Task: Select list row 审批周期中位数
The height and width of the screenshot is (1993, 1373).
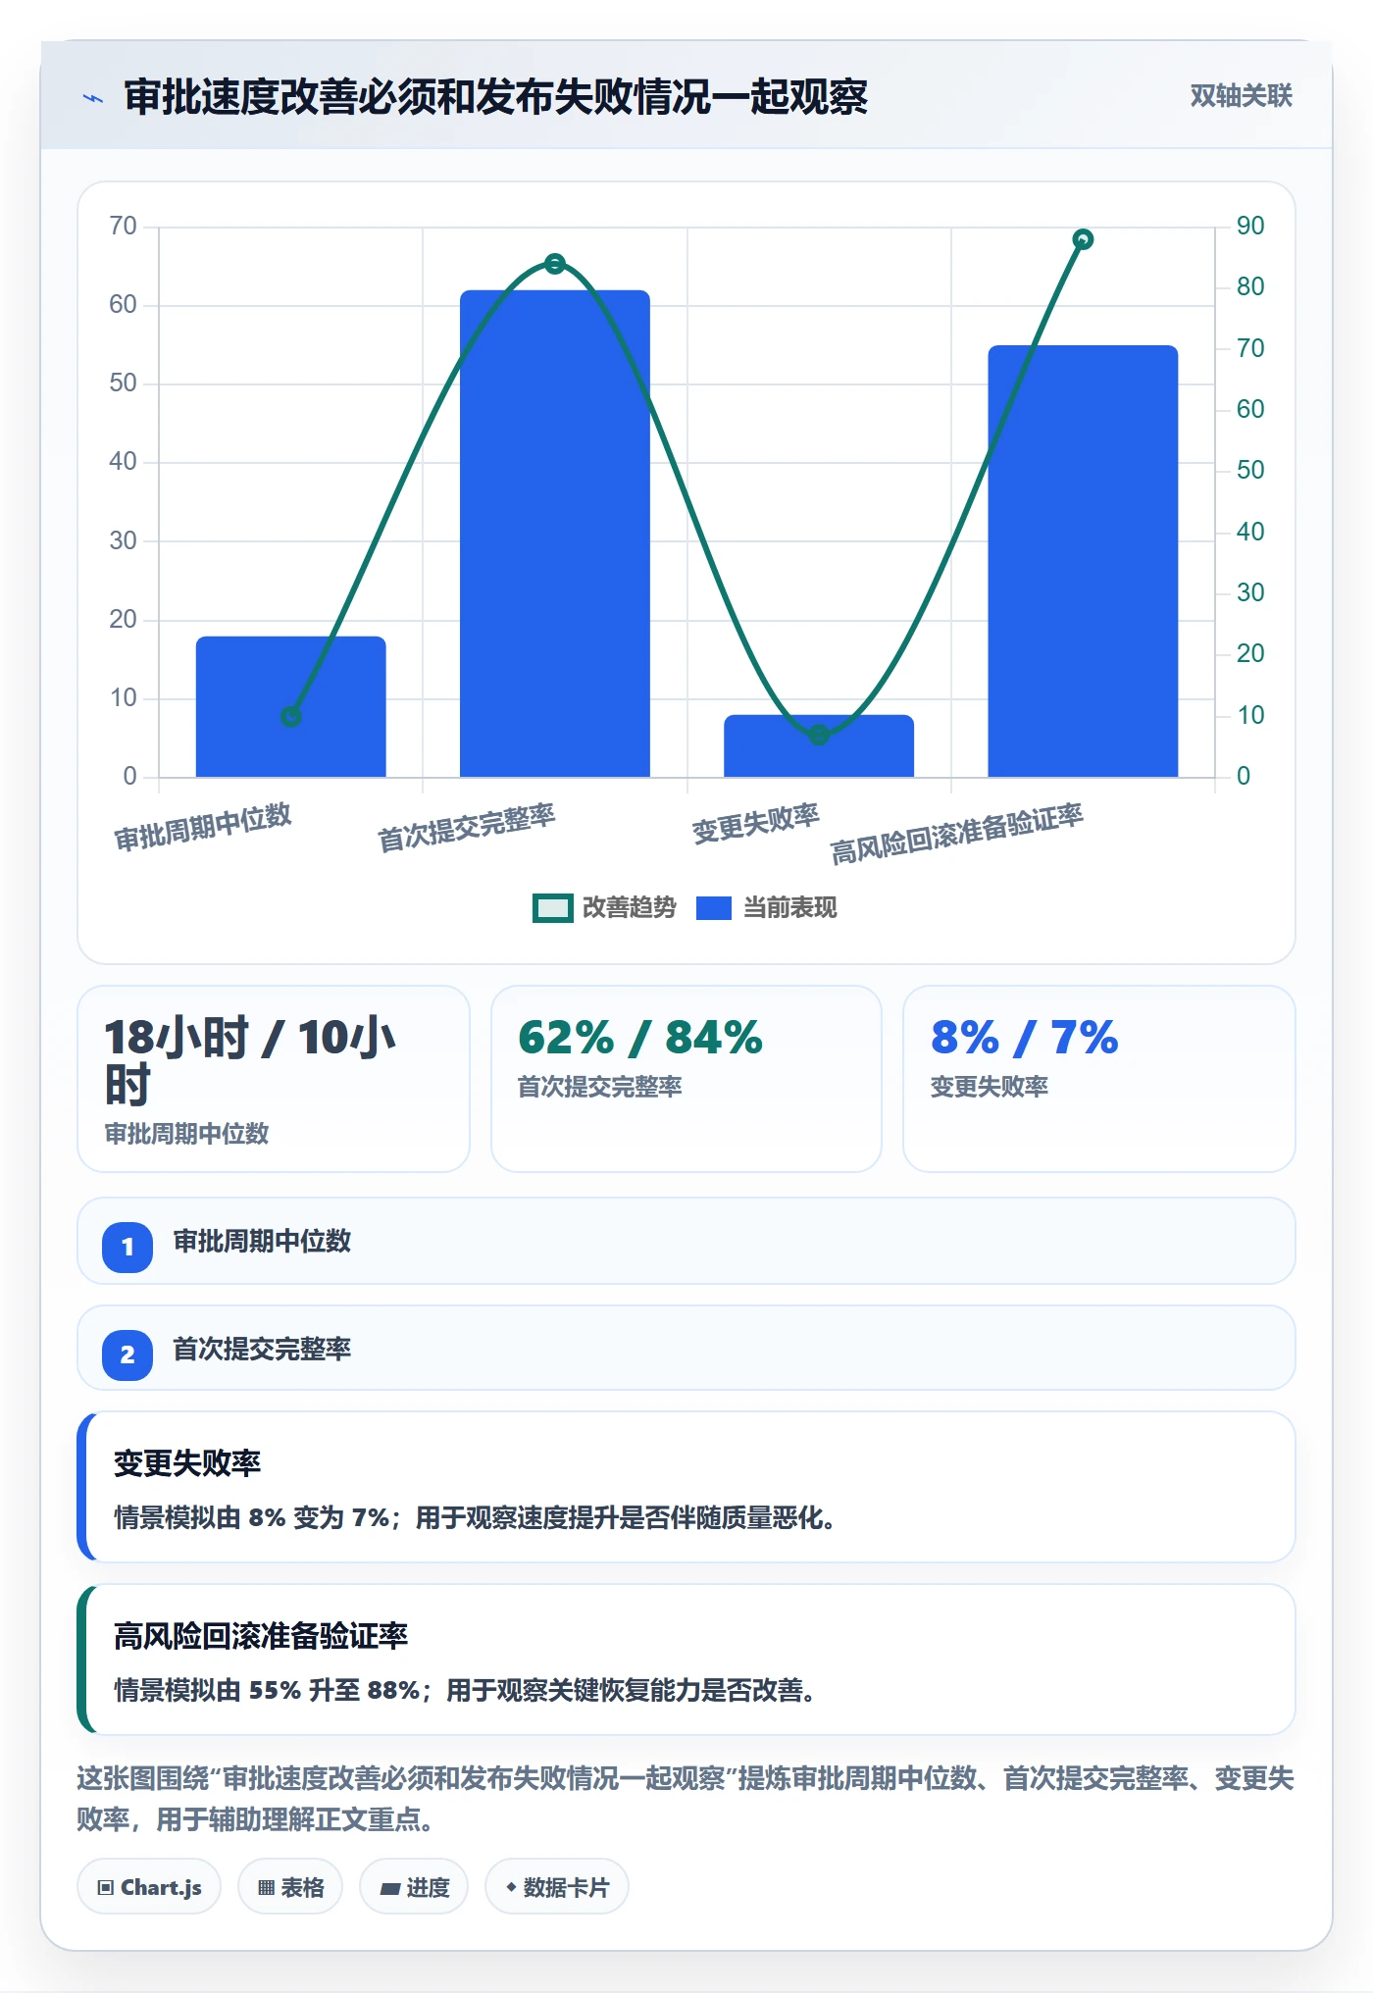Action: click(x=686, y=1241)
